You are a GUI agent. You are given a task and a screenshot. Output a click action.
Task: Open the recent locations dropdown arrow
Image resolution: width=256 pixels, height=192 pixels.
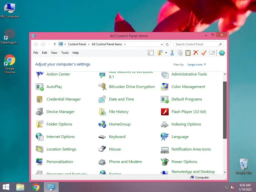click(49, 44)
